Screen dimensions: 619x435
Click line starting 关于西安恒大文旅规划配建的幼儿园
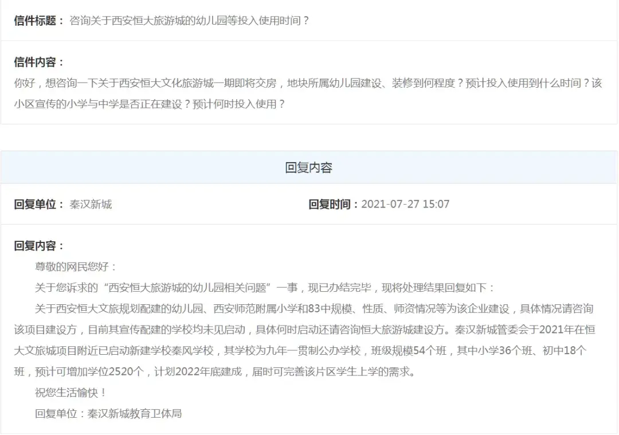tap(314, 308)
